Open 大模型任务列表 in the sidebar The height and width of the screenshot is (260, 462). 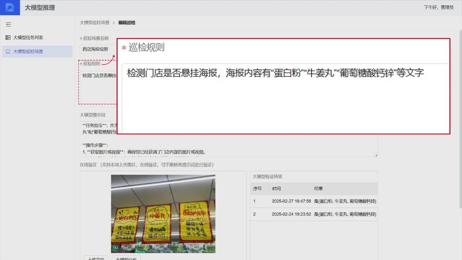pyautogui.click(x=28, y=38)
